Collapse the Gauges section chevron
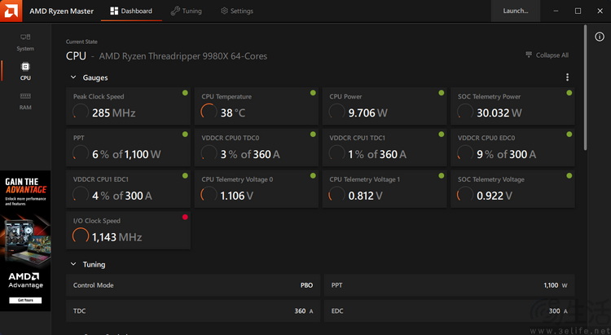The height and width of the screenshot is (335, 611). [73, 77]
